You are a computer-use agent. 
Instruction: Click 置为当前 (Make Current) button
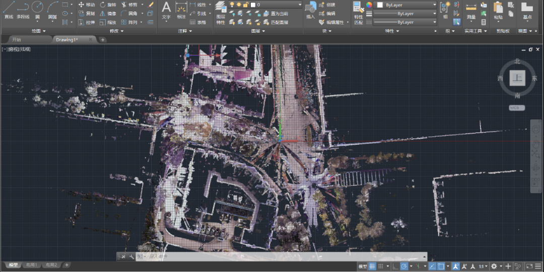[276, 14]
